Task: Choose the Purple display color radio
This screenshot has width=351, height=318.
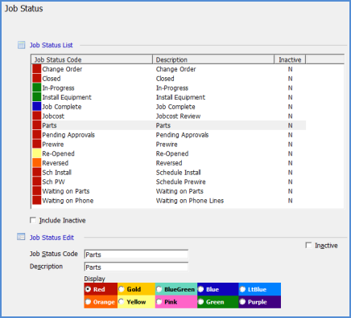Action: pos(242,302)
